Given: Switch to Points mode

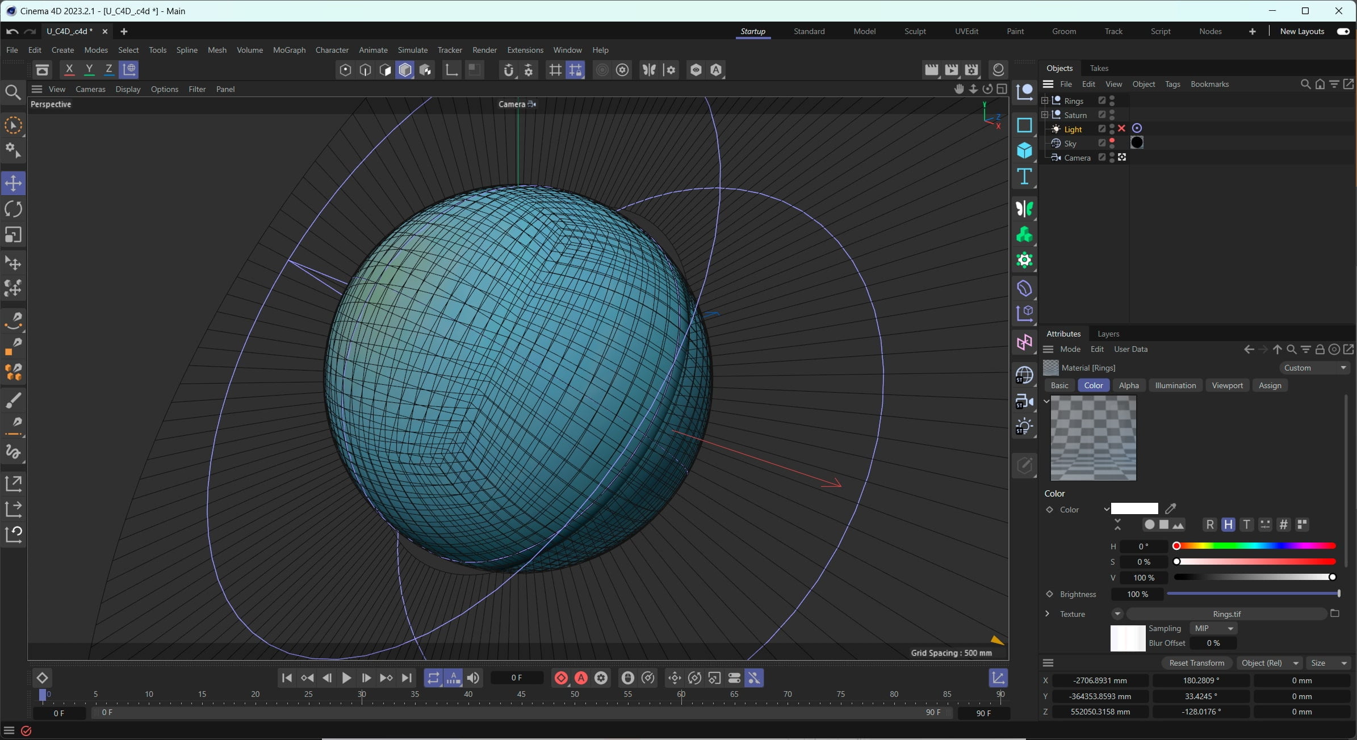Looking at the screenshot, I should point(345,70).
